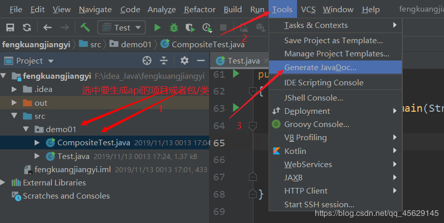The image size is (444, 223).
Task: Collapse the src folder arrow
Action: click(x=14, y=116)
